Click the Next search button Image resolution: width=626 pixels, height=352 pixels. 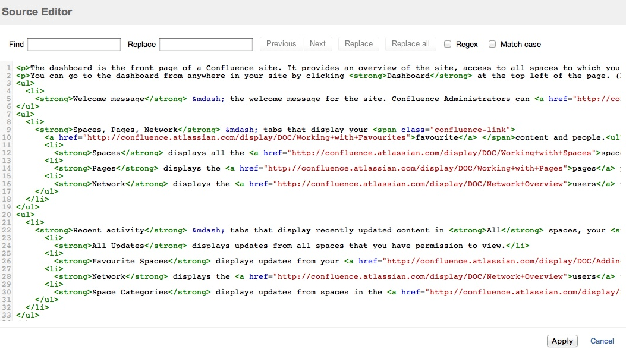(x=317, y=43)
